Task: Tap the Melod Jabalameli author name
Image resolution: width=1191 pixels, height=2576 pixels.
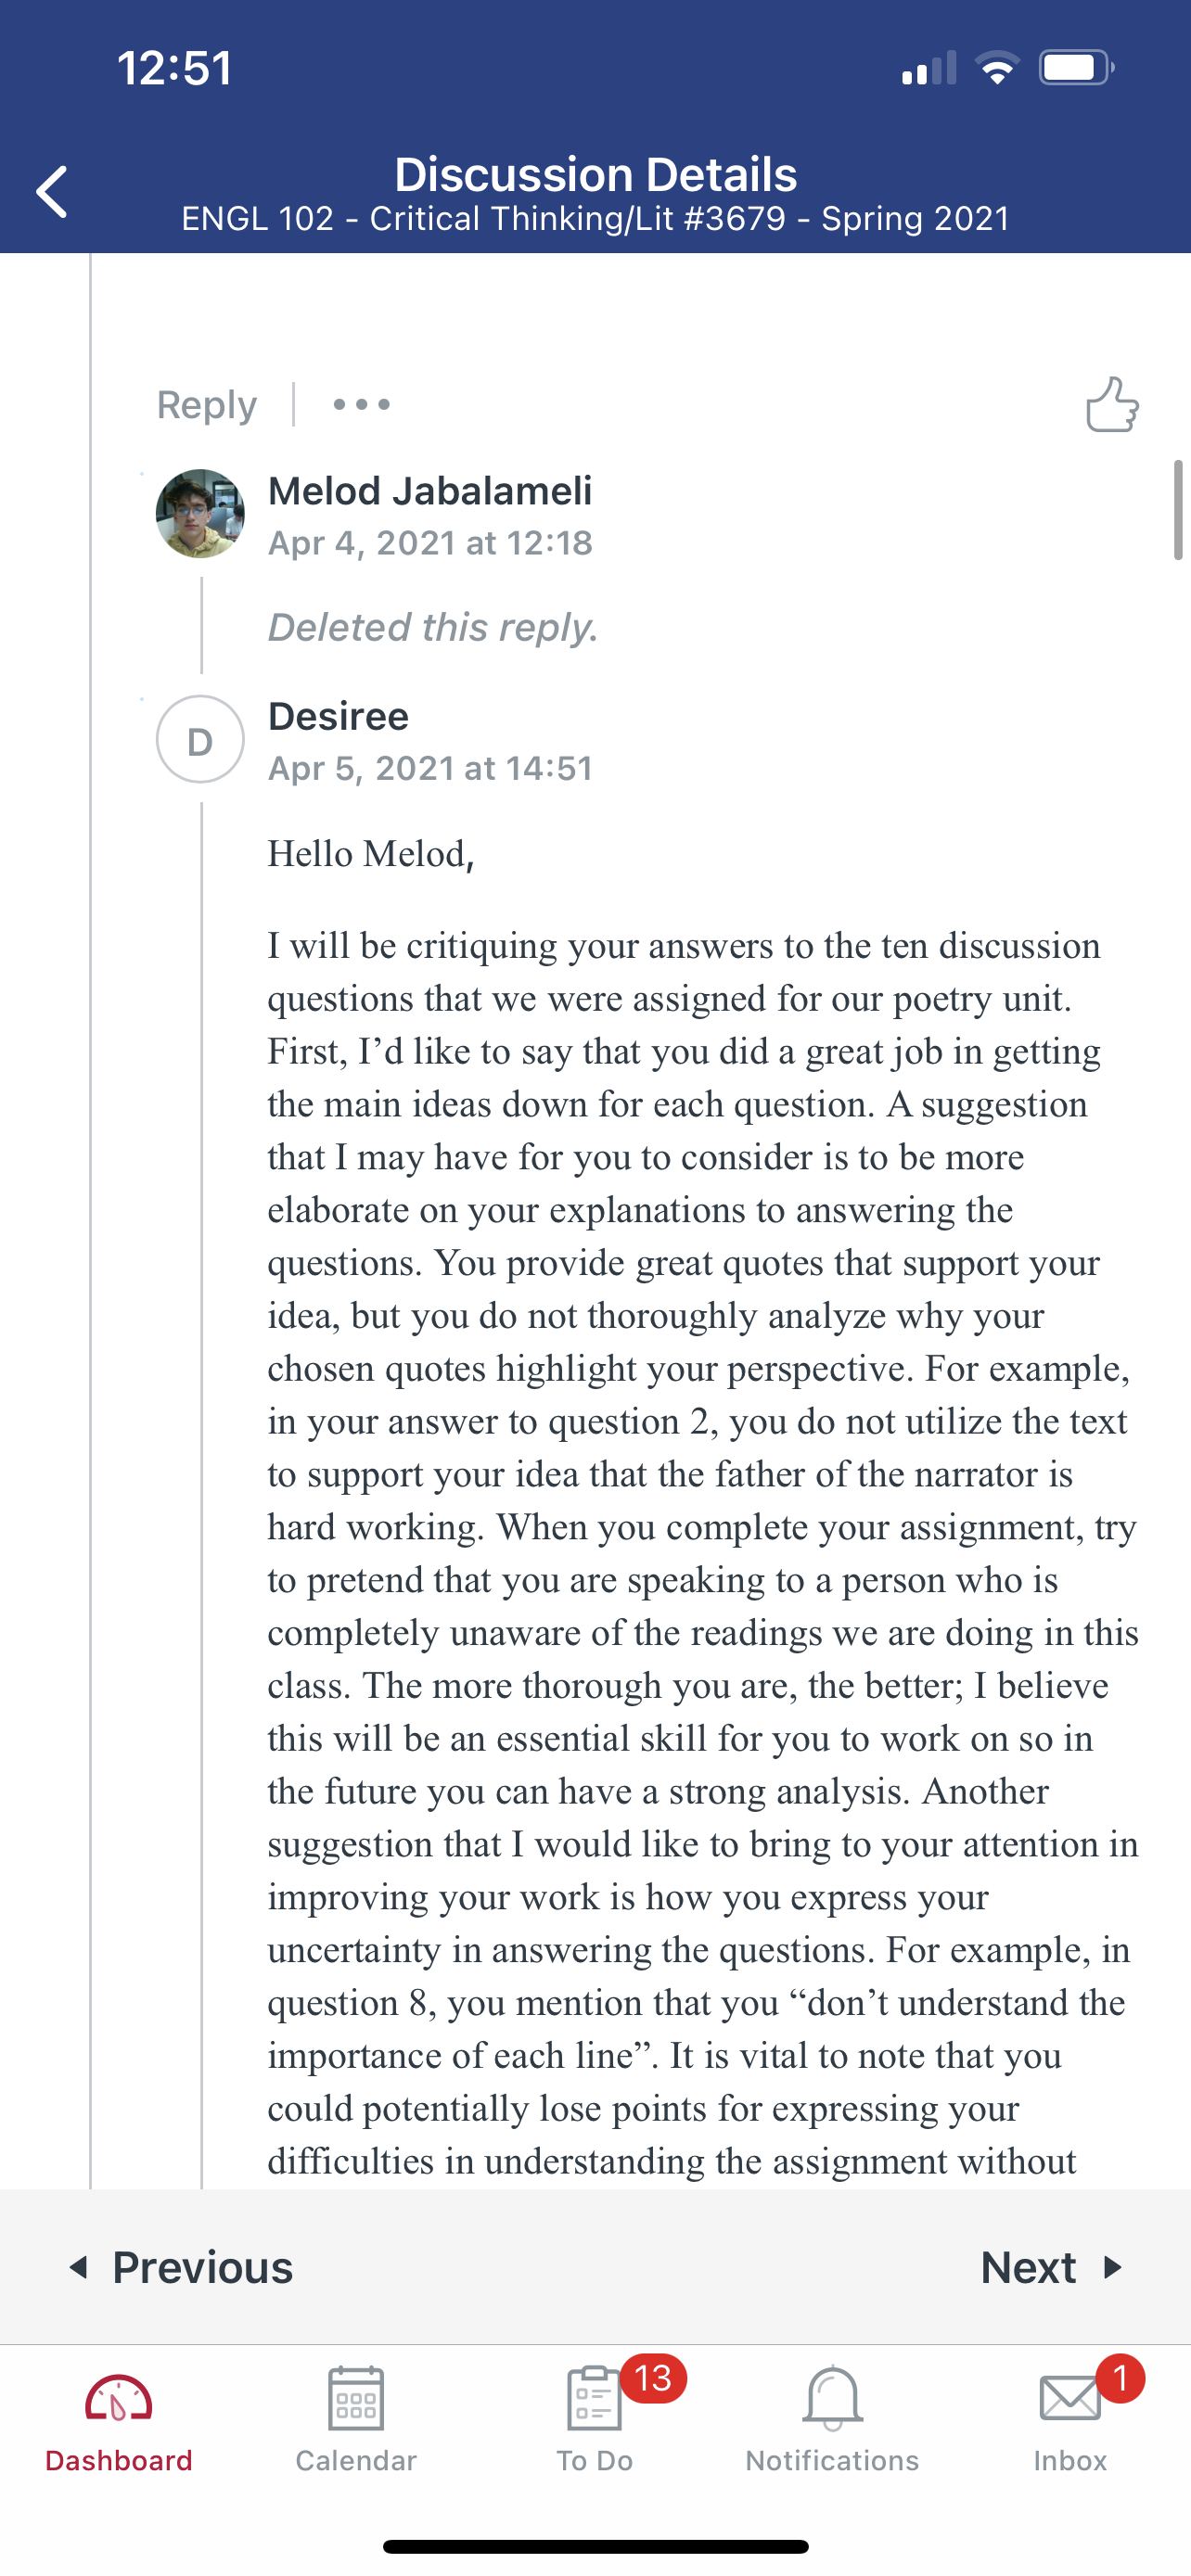Action: (430, 491)
